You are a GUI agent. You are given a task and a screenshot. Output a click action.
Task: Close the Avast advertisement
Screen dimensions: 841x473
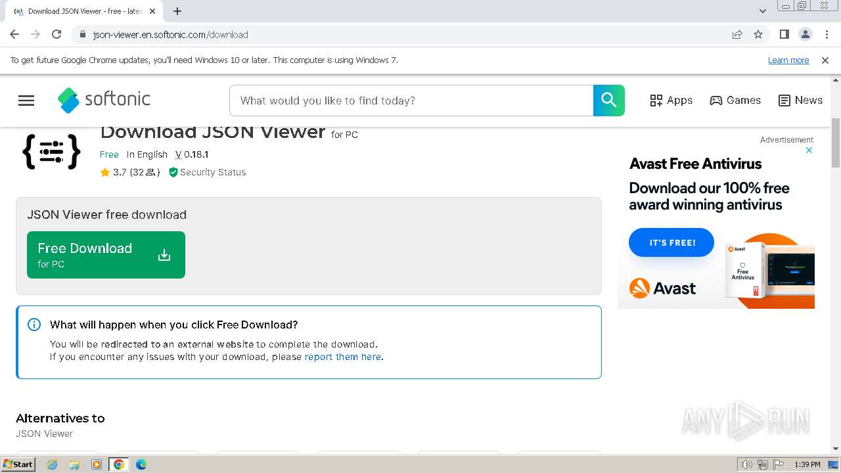[809, 150]
